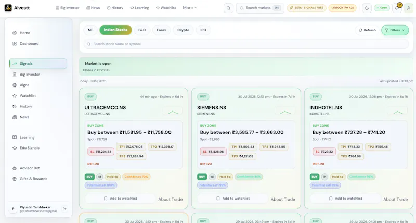Click the News icon in sidebar

point(15,117)
